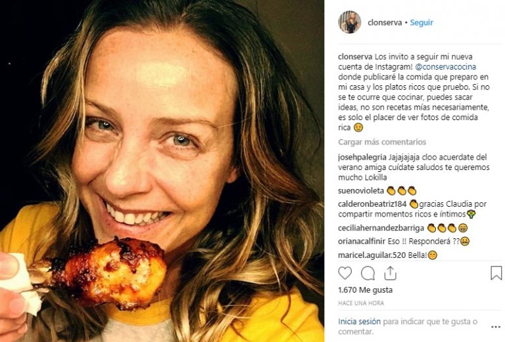Click the photo of the woman with chicken
505x342 pixels.
[x=162, y=171]
